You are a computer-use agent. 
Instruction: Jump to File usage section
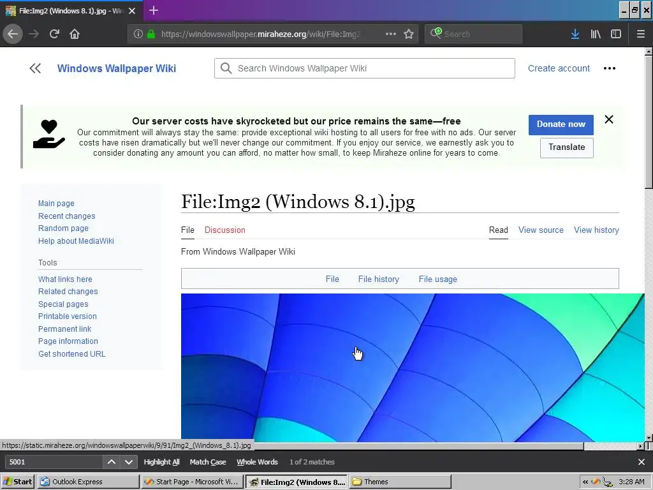437,279
